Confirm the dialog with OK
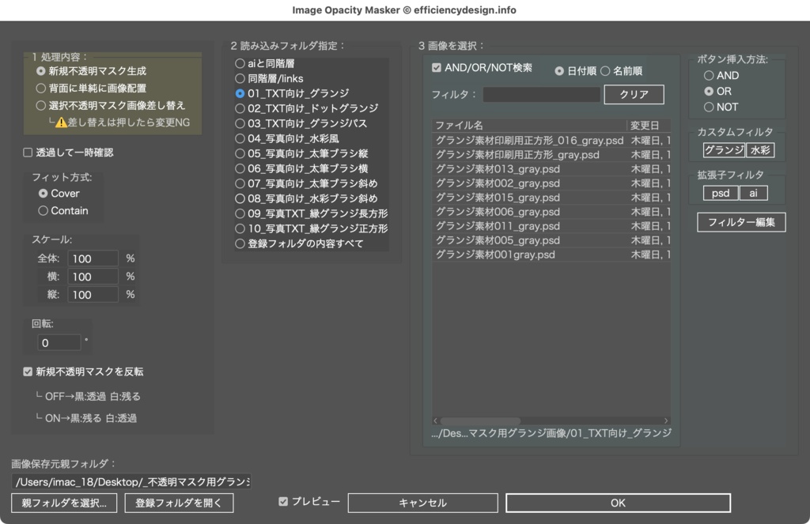Viewport: 810px width, 524px height. tap(617, 503)
